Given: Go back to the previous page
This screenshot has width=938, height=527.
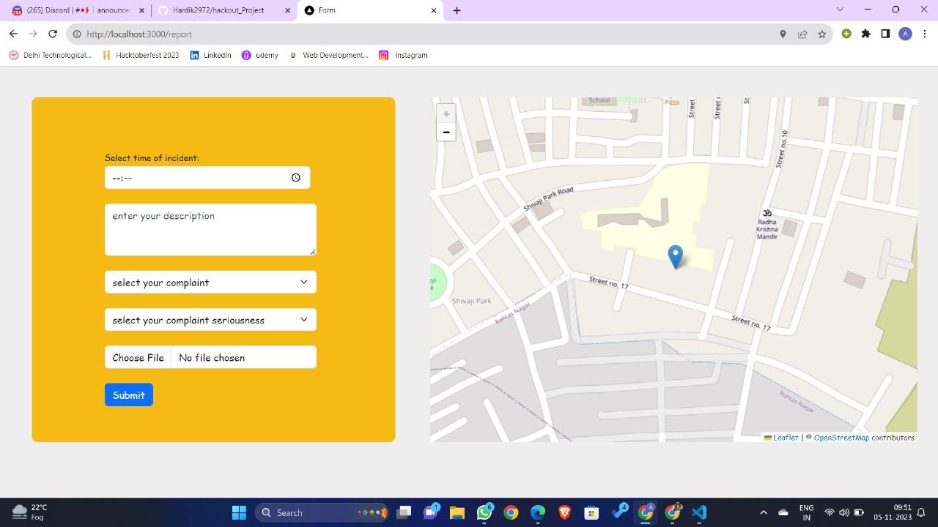Looking at the screenshot, I should pyautogui.click(x=13, y=34).
